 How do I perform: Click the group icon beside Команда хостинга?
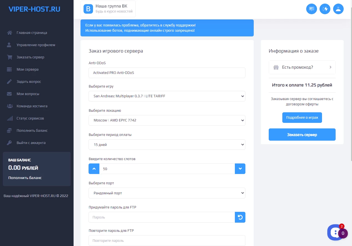point(10,106)
